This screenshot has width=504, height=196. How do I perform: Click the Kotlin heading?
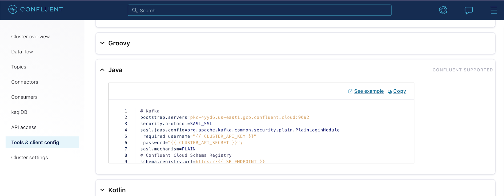[x=117, y=190]
